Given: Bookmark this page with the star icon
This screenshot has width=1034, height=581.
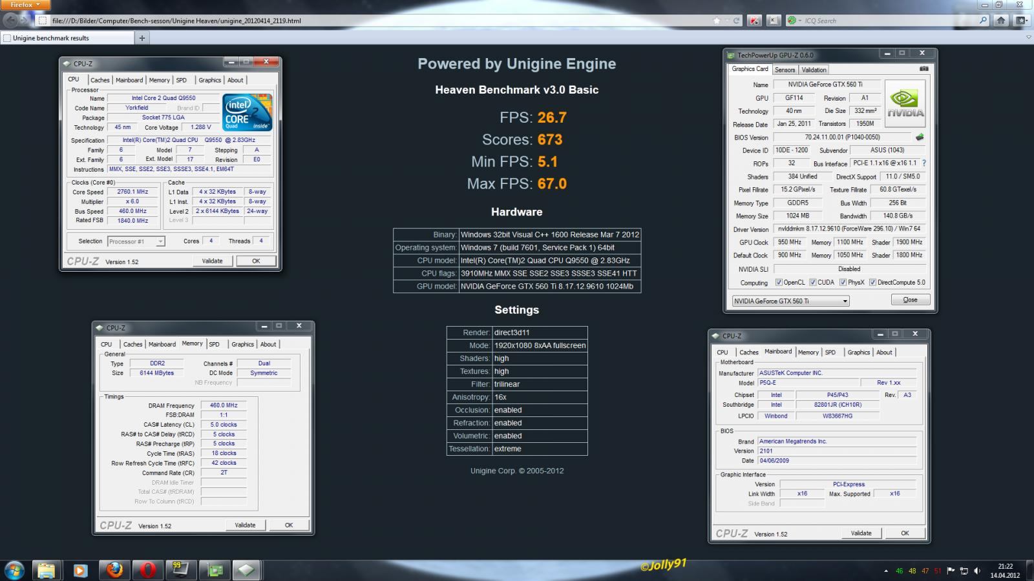Looking at the screenshot, I should click(717, 21).
